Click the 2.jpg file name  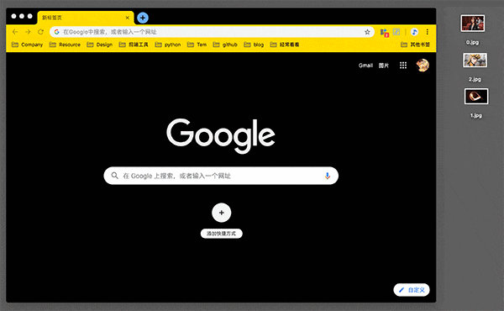click(475, 80)
